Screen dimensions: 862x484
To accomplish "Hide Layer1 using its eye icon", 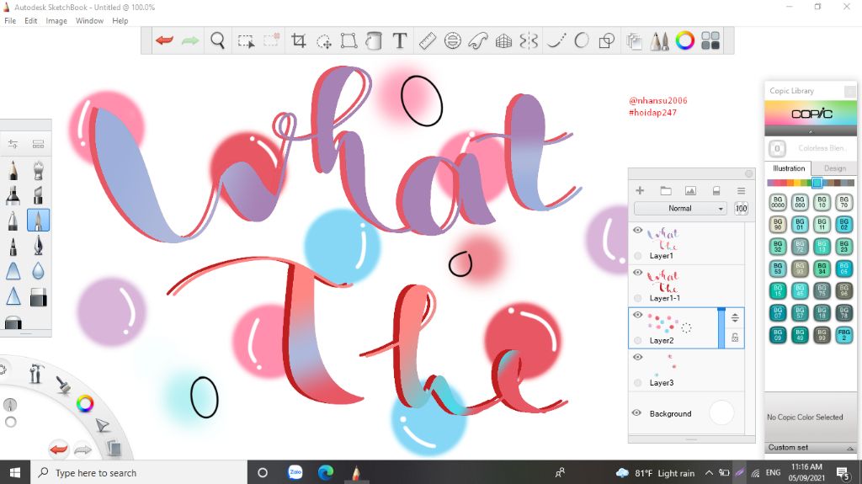I will [638, 231].
